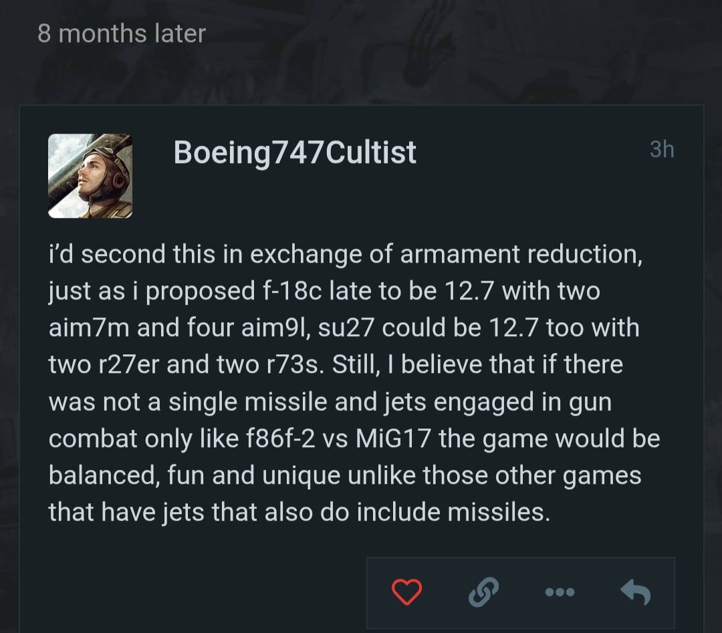Show more options with the dots icon
This screenshot has width=722, height=633.
[x=560, y=592]
